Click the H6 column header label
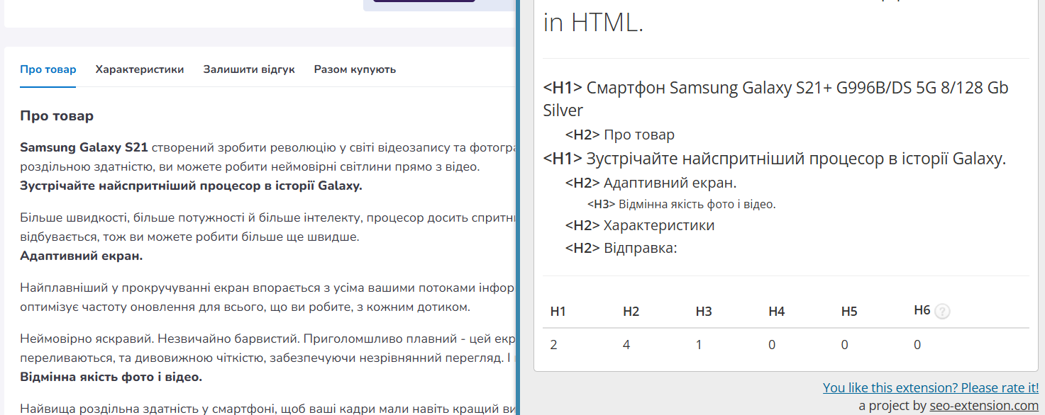This screenshot has height=415, width=1045. point(922,310)
